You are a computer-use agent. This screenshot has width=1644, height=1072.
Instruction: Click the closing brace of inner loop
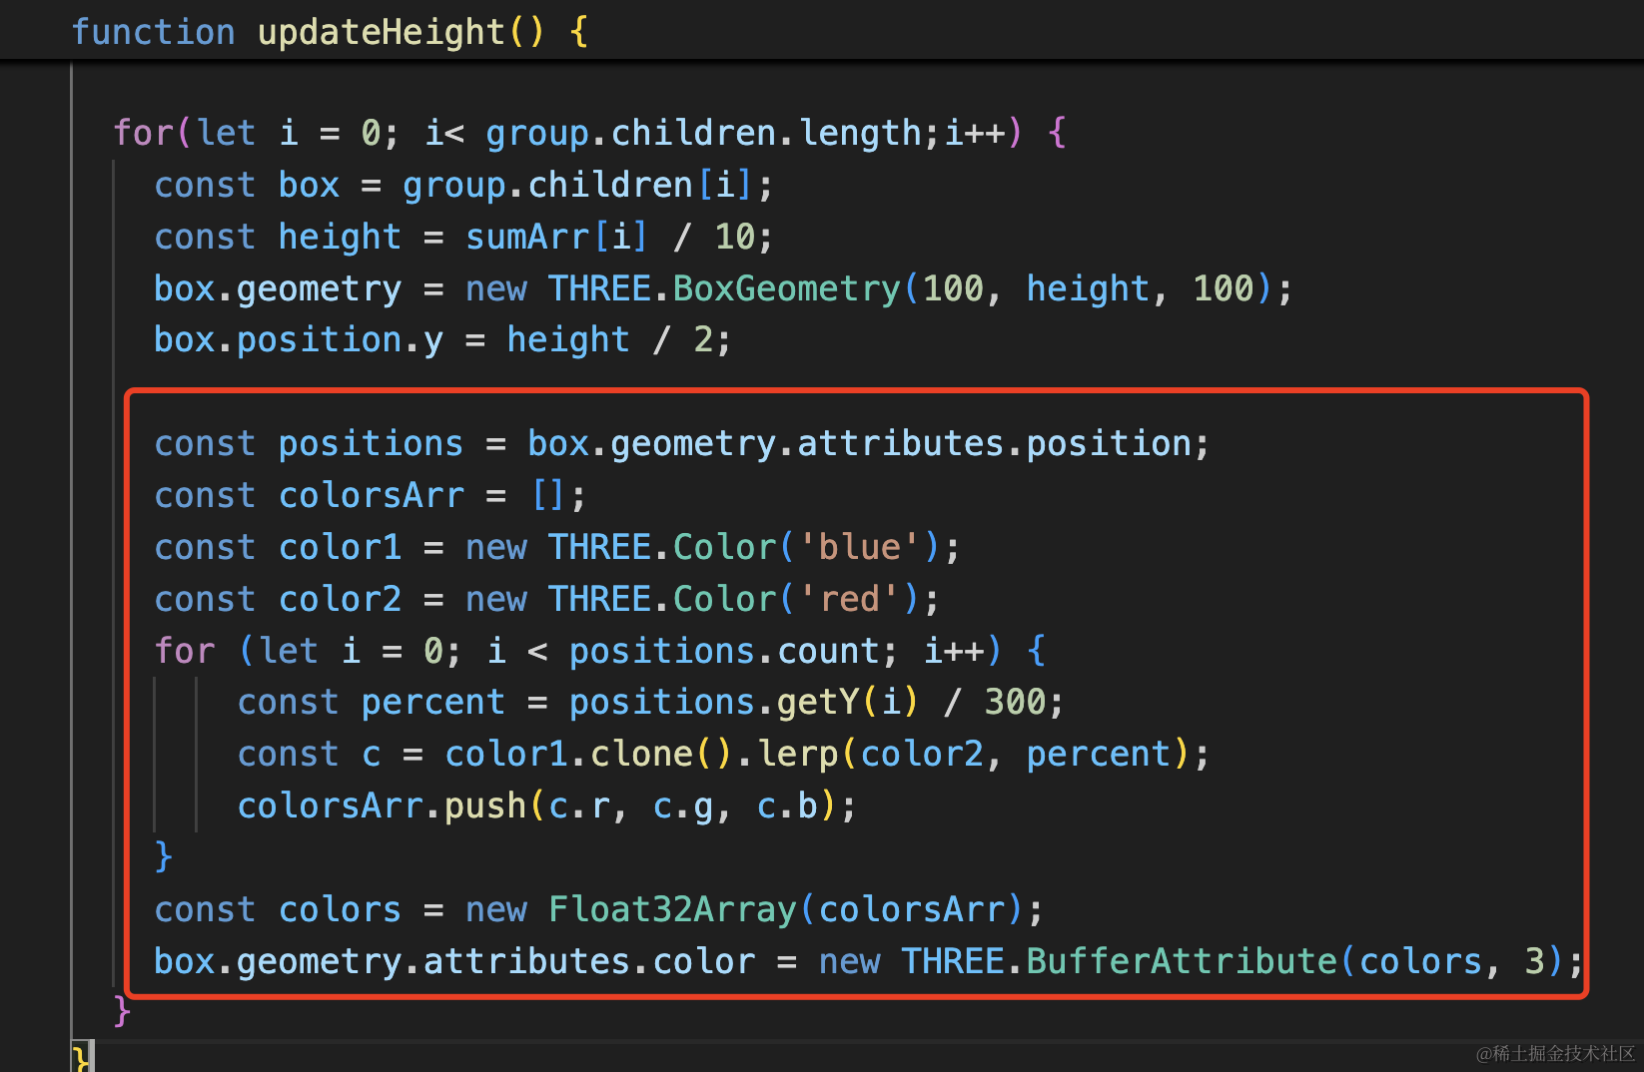(x=164, y=857)
